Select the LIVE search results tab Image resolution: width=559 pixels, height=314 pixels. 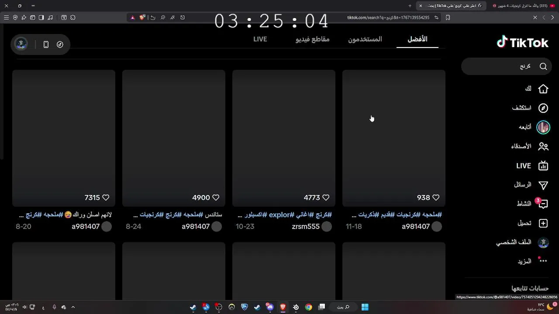point(260,39)
